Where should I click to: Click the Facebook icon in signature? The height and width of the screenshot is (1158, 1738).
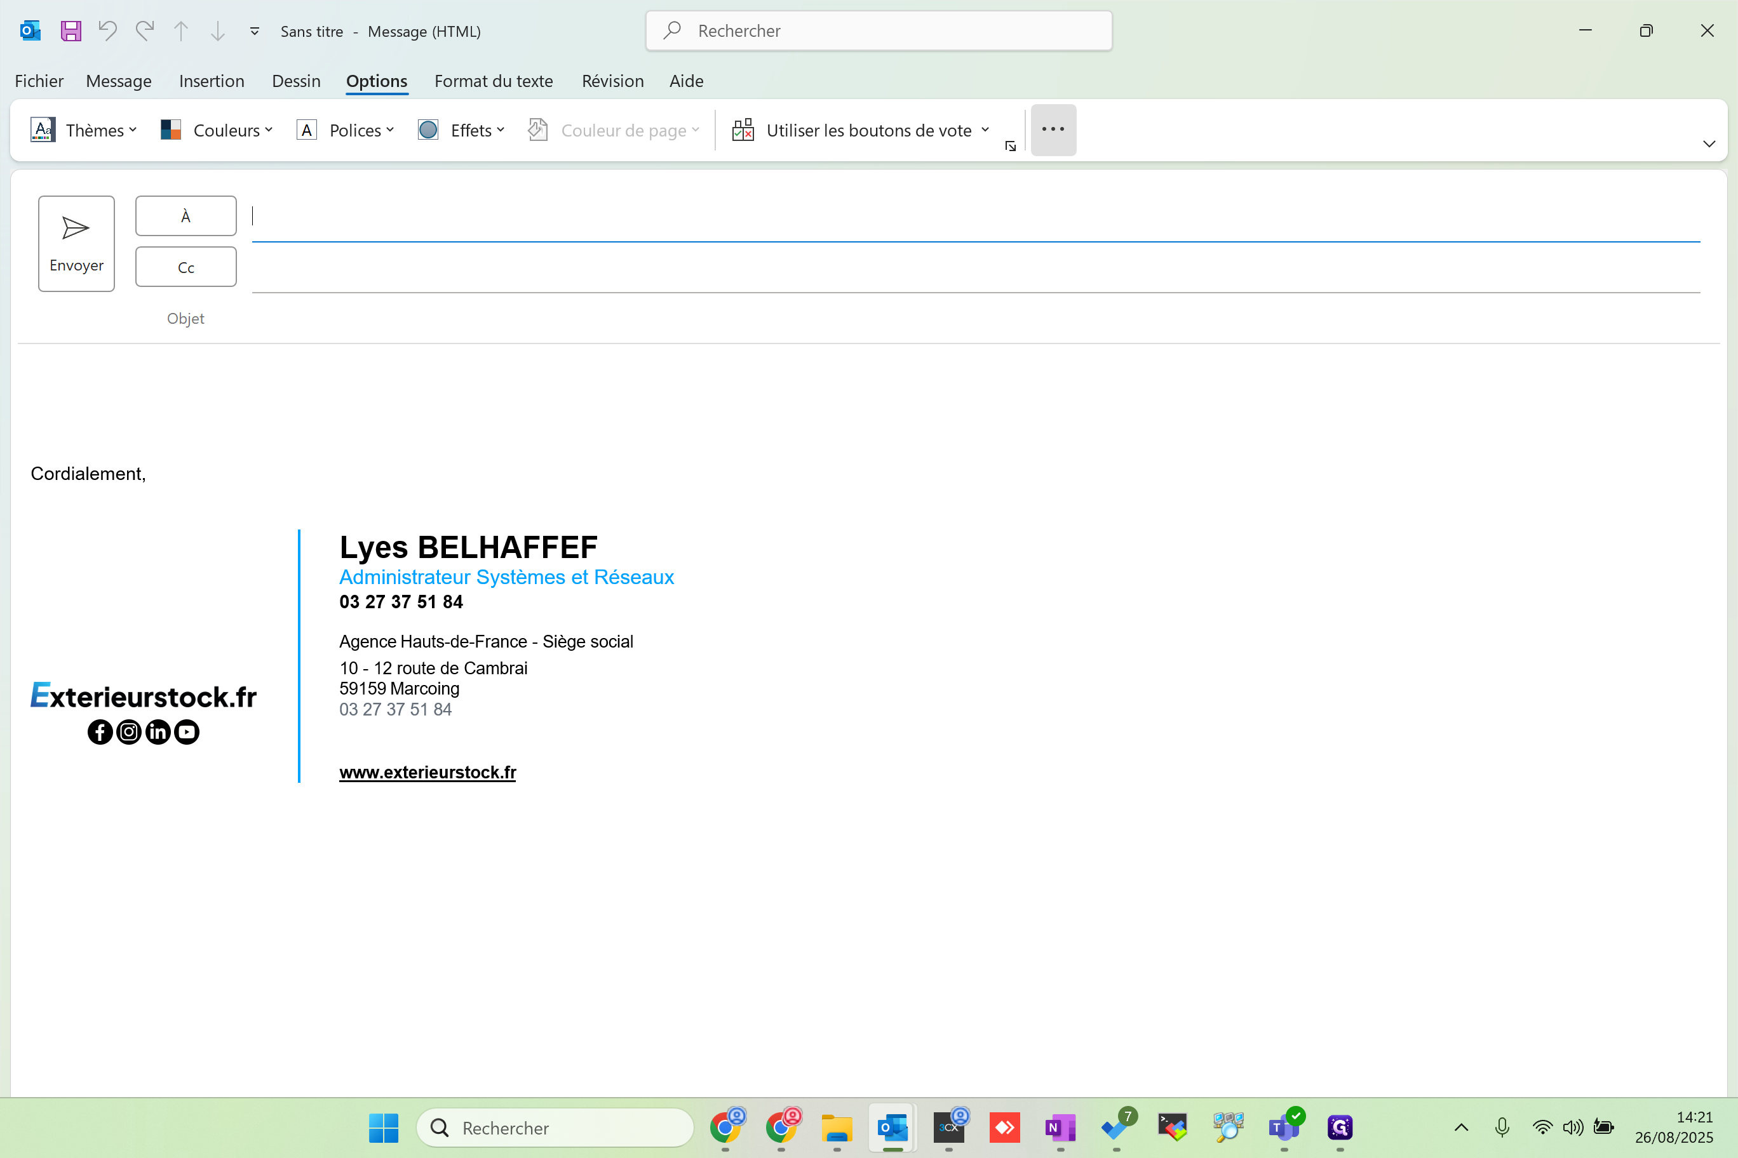tap(100, 732)
